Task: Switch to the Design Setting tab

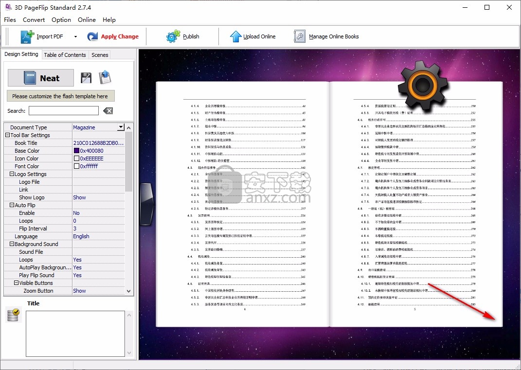Action: [x=21, y=54]
